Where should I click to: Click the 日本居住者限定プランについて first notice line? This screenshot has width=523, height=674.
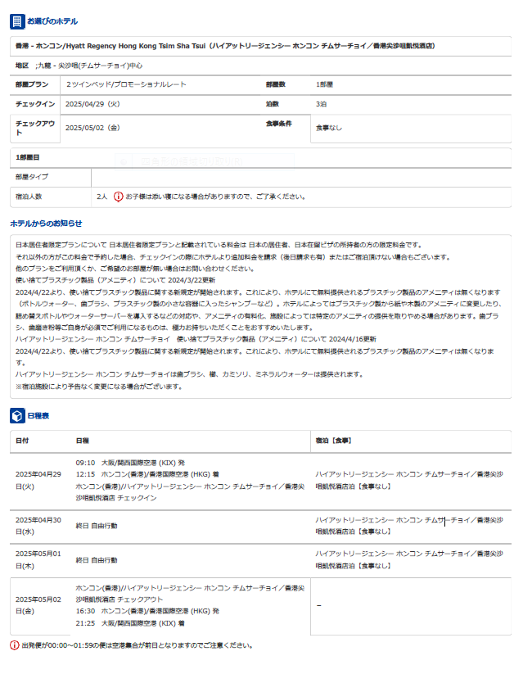[219, 245]
